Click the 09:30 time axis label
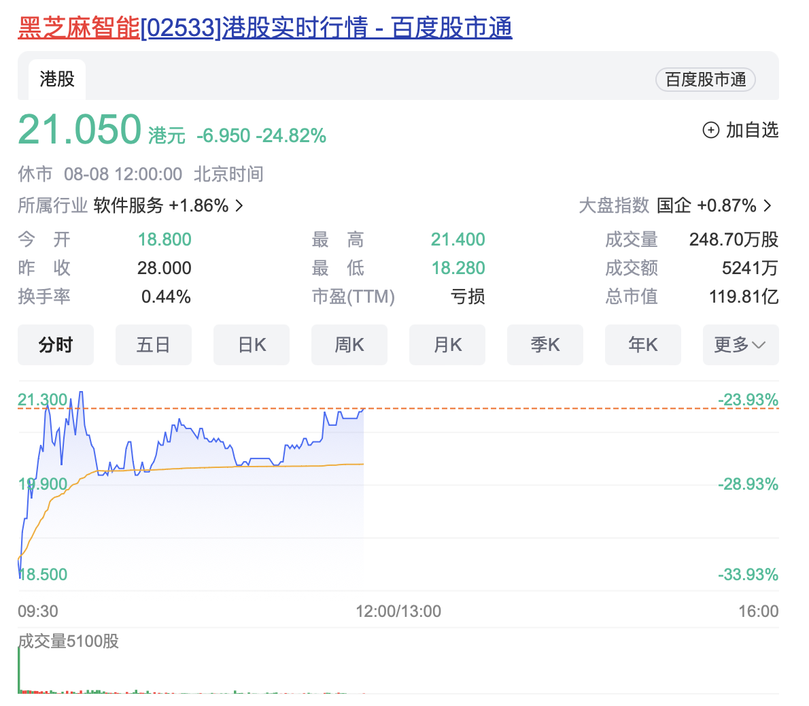The height and width of the screenshot is (706, 809). tap(38, 611)
